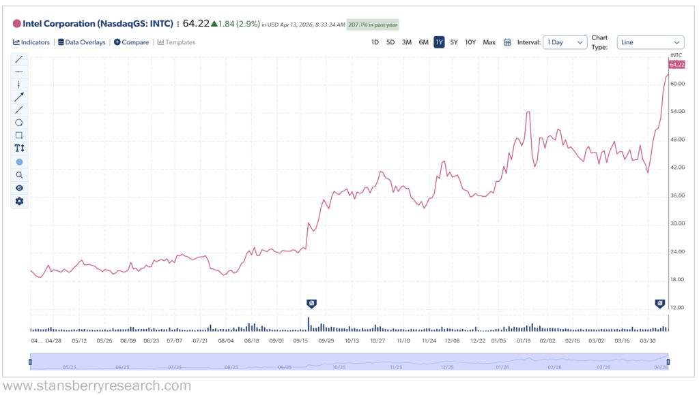The image size is (699, 395).
Task: Activate the magnify zoom tool
Action: pos(18,174)
